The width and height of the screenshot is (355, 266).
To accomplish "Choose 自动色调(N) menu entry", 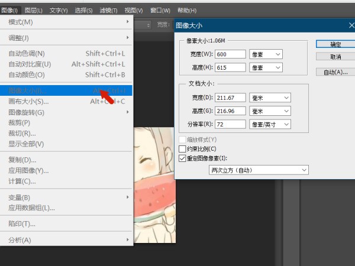I will 27,54.
